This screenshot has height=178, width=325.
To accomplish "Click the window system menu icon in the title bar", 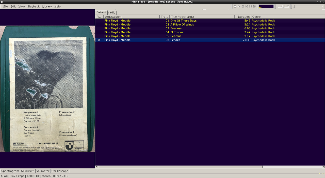I will point(2,2).
